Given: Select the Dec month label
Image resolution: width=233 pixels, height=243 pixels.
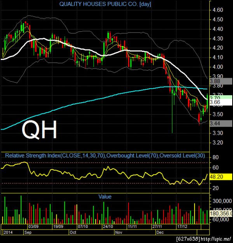Looking at the screenshot, I should click(160, 232).
